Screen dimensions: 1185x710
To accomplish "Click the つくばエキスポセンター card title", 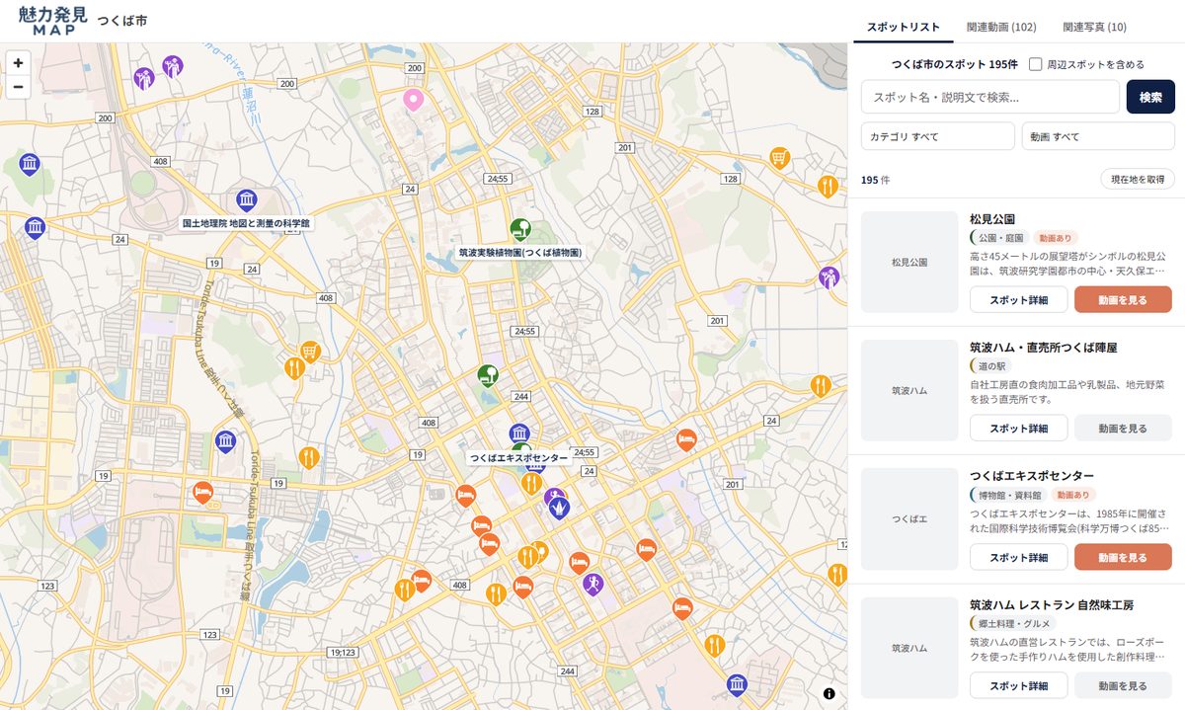I will (x=1032, y=476).
